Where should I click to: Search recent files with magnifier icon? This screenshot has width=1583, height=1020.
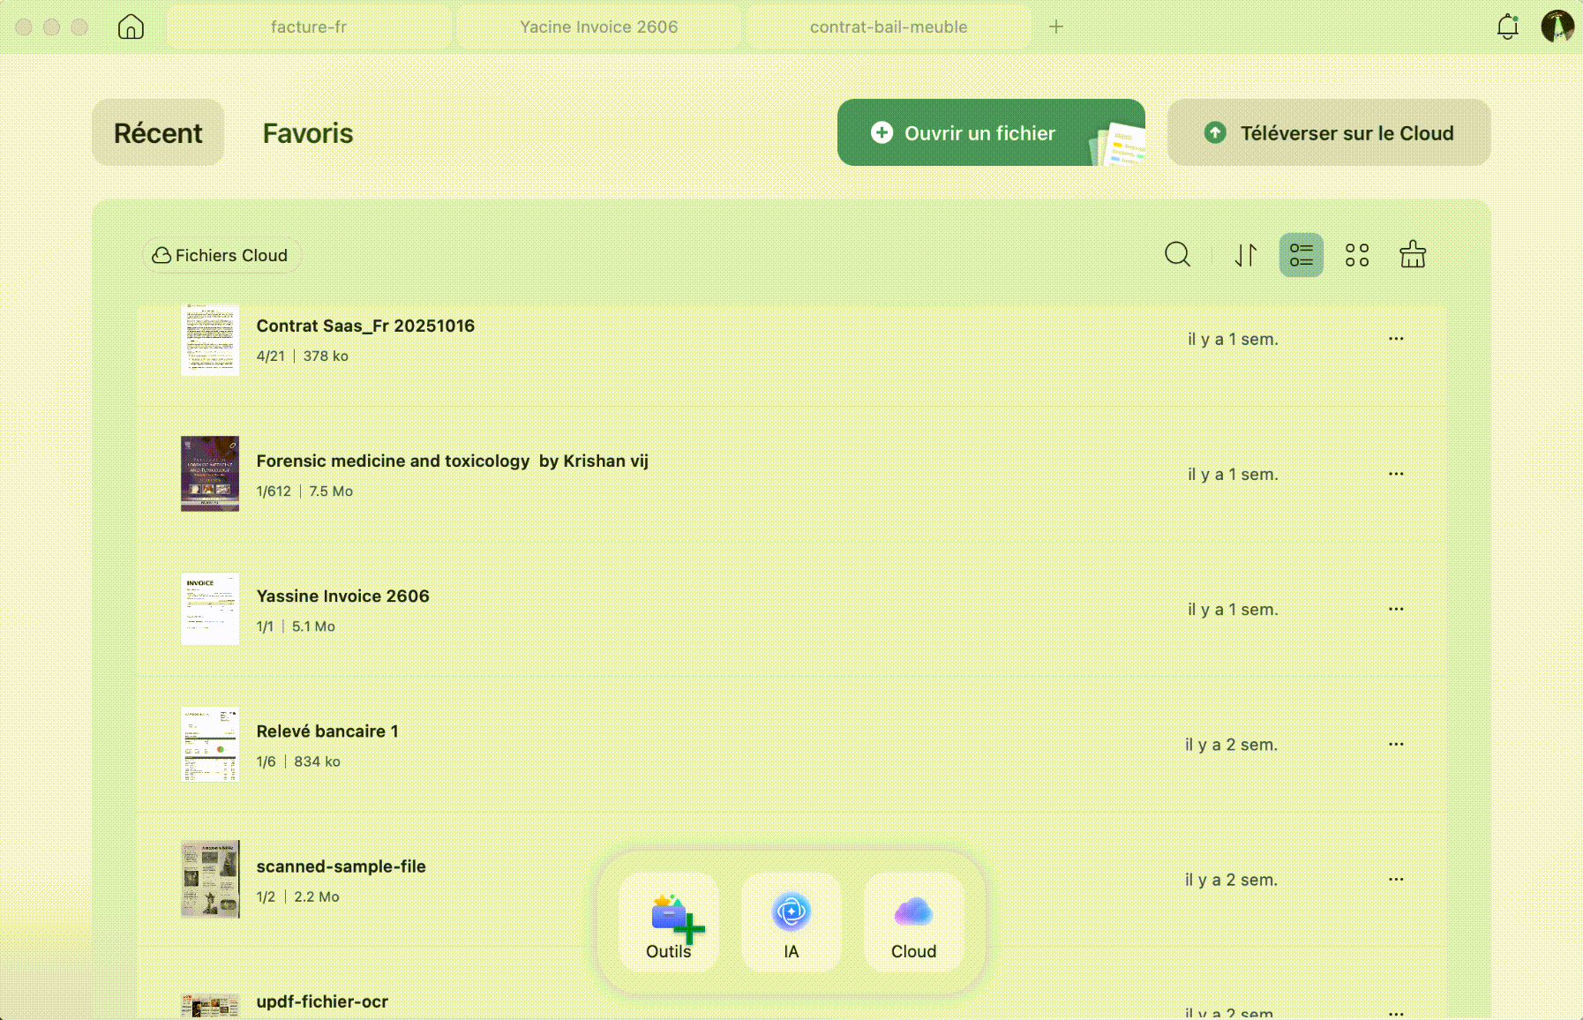tap(1177, 255)
